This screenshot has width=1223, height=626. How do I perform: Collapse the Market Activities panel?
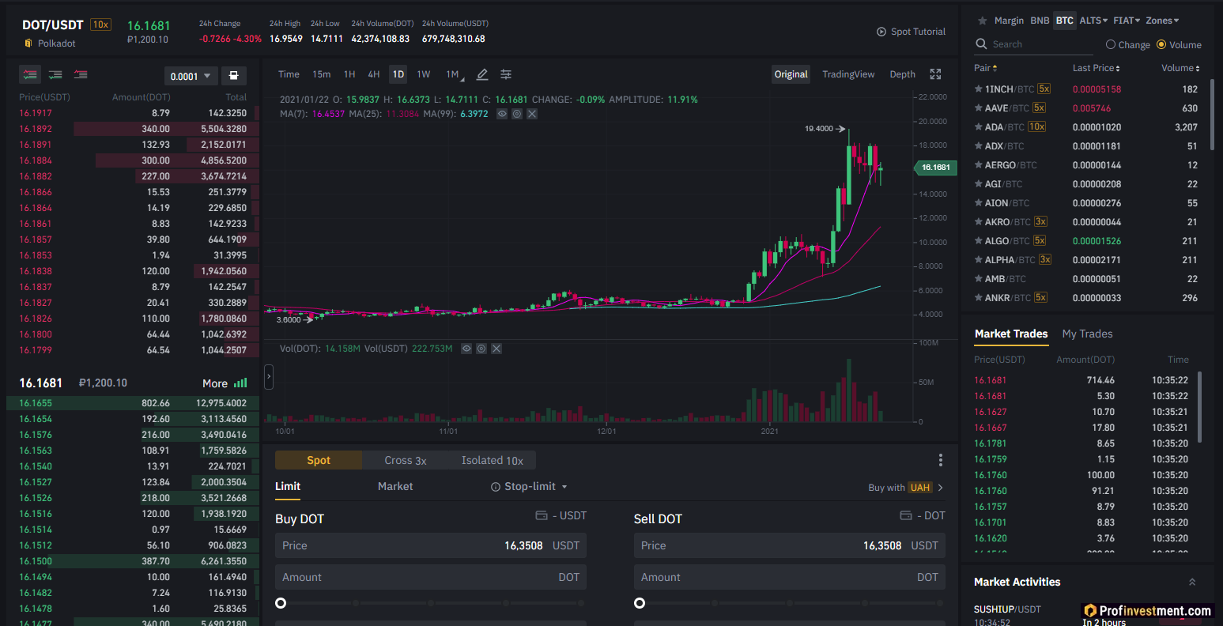click(1192, 582)
